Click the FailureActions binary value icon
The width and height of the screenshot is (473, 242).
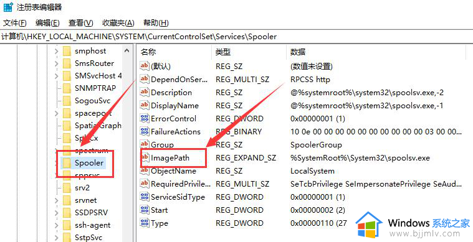point(145,131)
